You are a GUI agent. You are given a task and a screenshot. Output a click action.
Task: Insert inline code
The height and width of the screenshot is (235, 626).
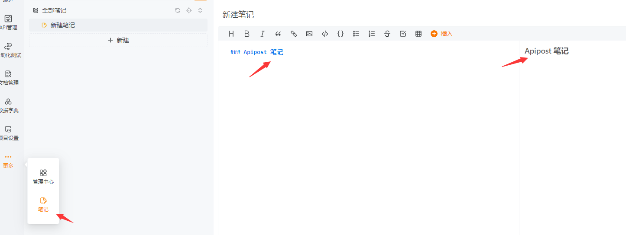(325, 34)
